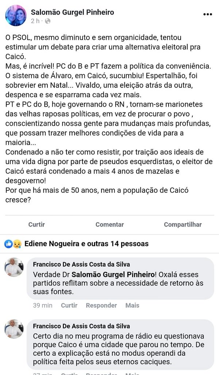
Task: Click Responder on the first comment
Action: point(101,305)
